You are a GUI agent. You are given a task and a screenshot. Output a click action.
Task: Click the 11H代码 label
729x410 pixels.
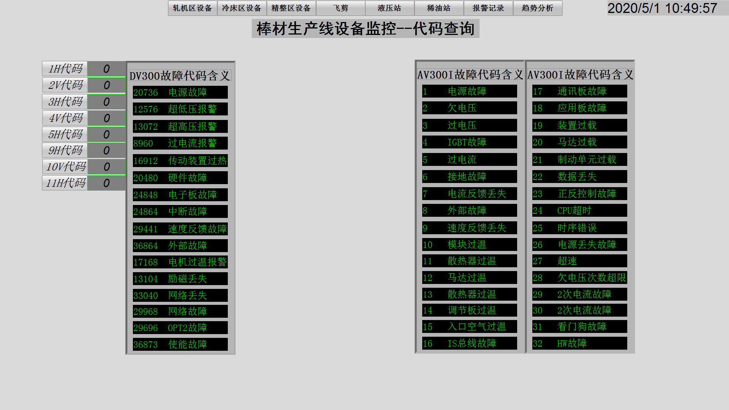(x=65, y=183)
